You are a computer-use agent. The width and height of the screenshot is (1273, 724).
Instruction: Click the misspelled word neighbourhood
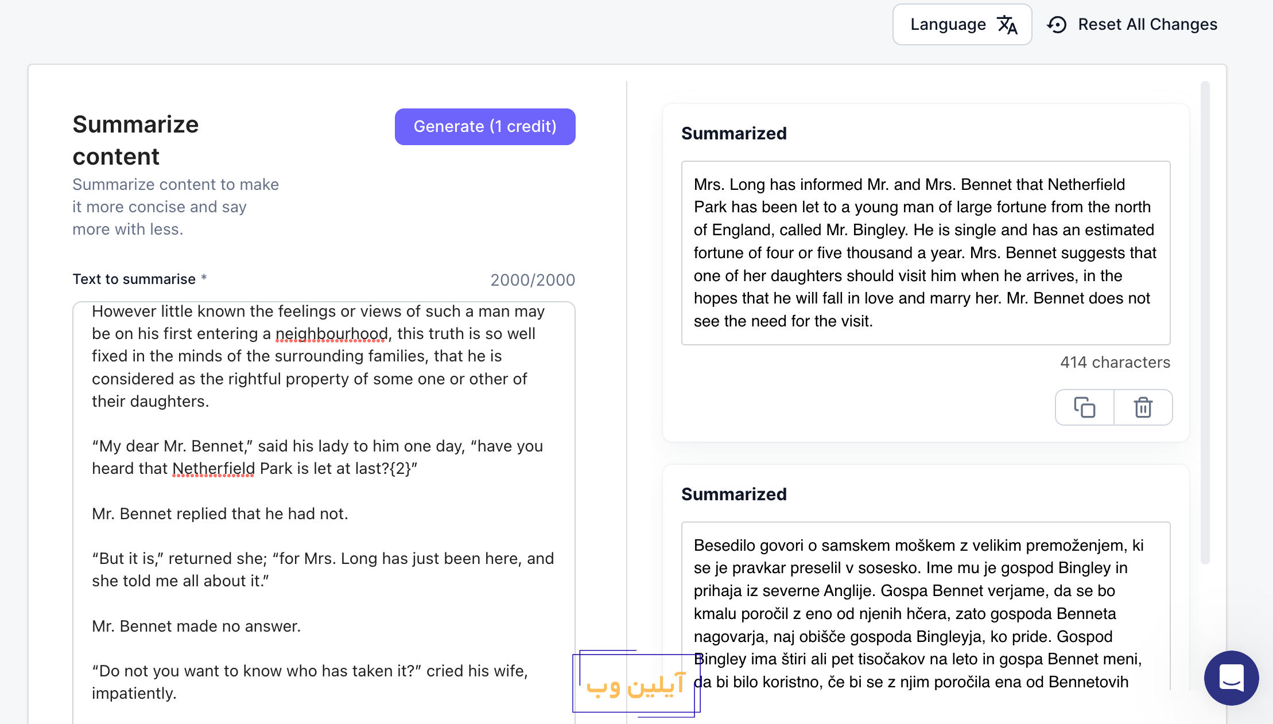332,334
